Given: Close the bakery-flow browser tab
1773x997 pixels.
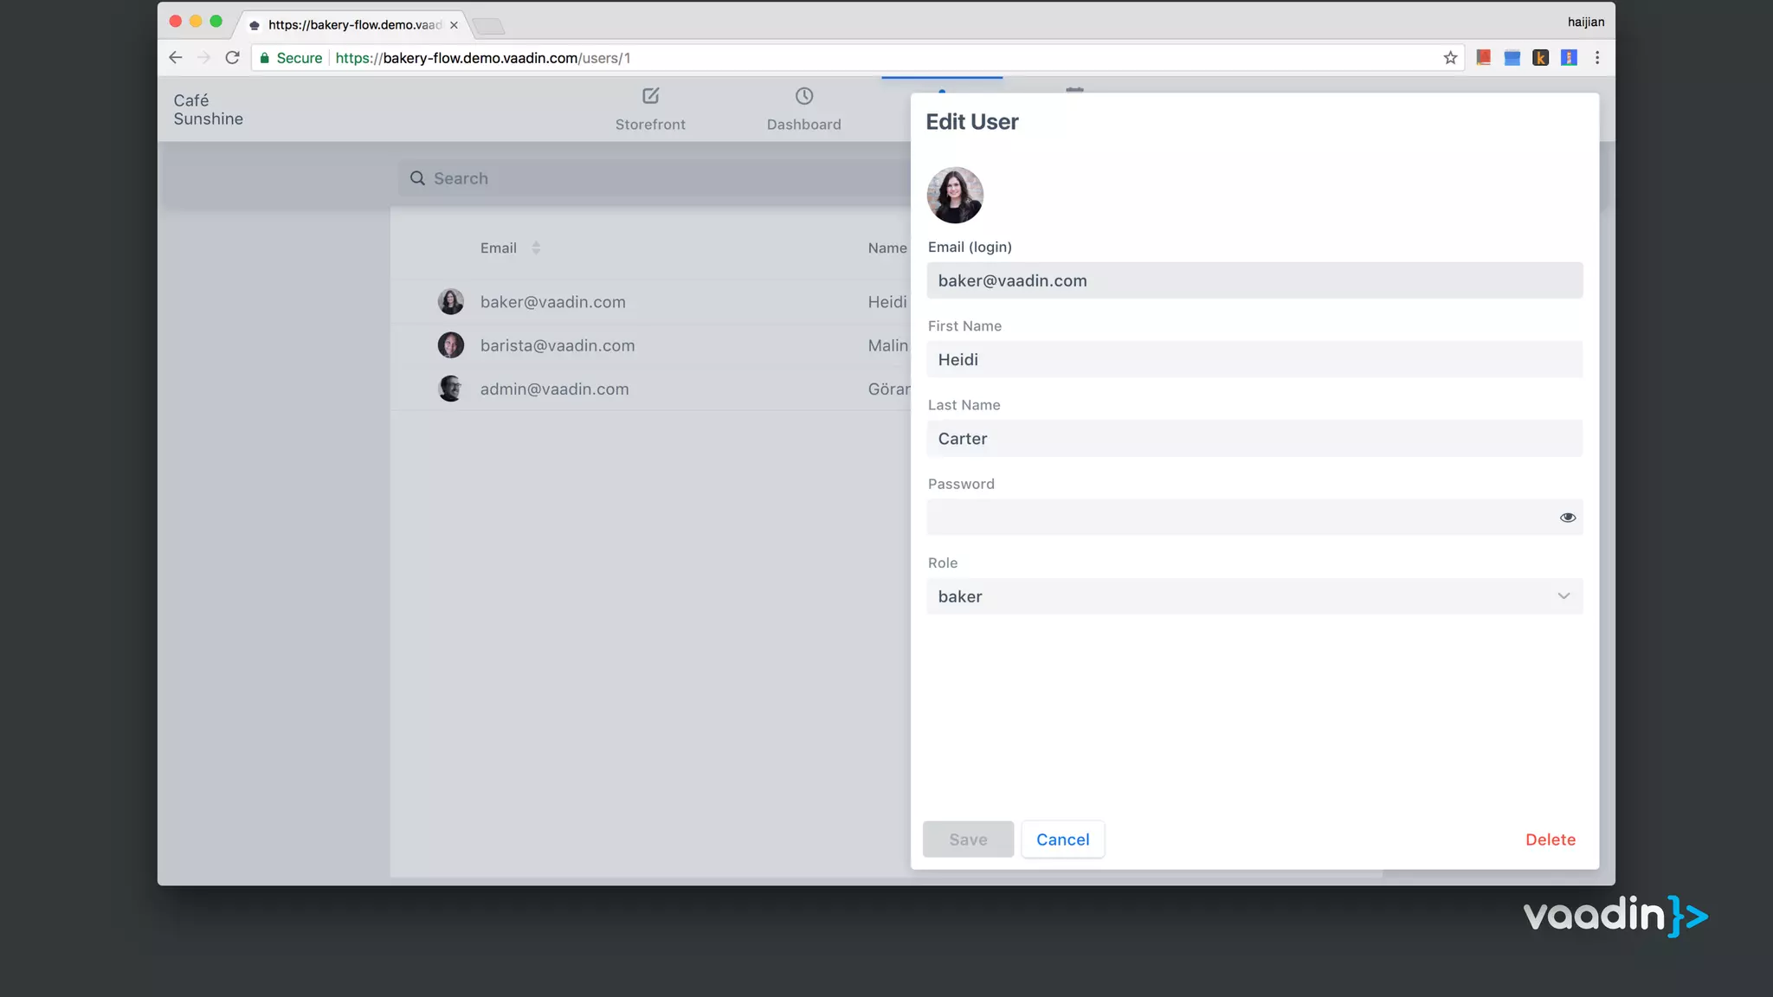Looking at the screenshot, I should 454,25.
